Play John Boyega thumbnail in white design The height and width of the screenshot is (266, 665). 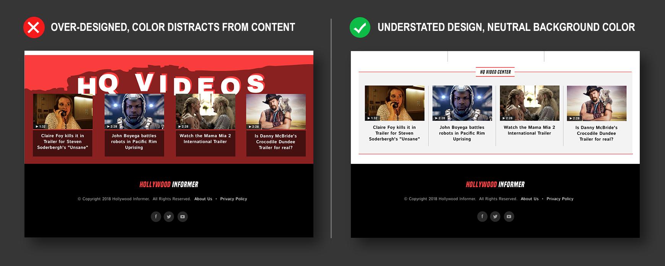point(462,103)
